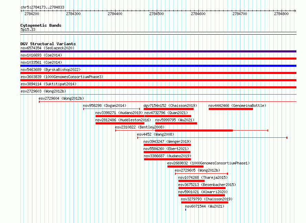Screen dimensions: 306x223
Task: Click ruler position 2784800
Action: tap(281, 14)
